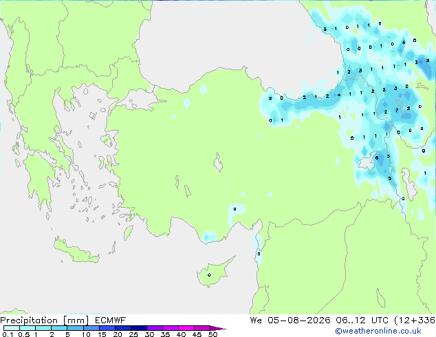Click the "10" legend scale label

point(86,334)
